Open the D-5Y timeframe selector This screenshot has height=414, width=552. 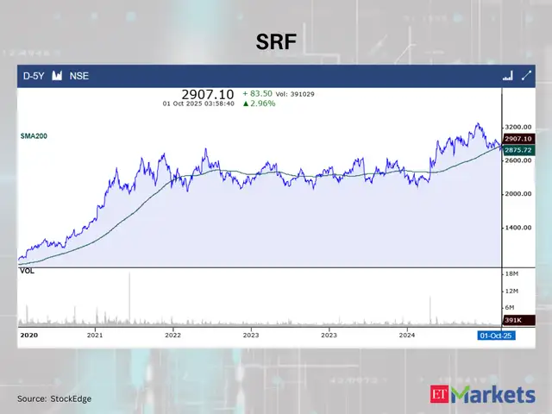point(34,76)
